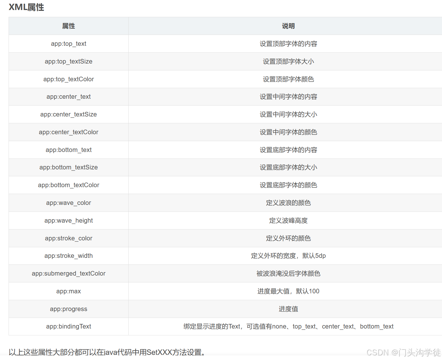This screenshot has width=442, height=360.
Task: Select the app:center_text cell
Action: pos(69,97)
